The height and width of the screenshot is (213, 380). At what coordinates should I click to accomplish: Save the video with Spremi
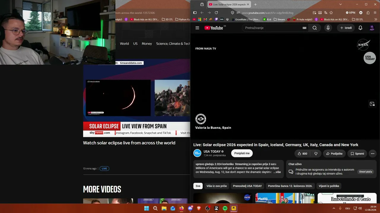pos(357,154)
